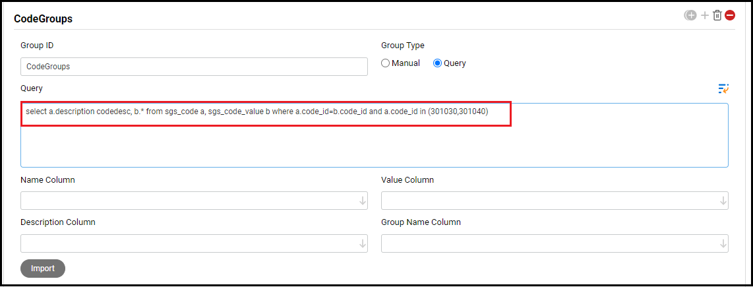753x287 pixels.
Task: Click inside the Group ID text field
Action: (x=194, y=67)
